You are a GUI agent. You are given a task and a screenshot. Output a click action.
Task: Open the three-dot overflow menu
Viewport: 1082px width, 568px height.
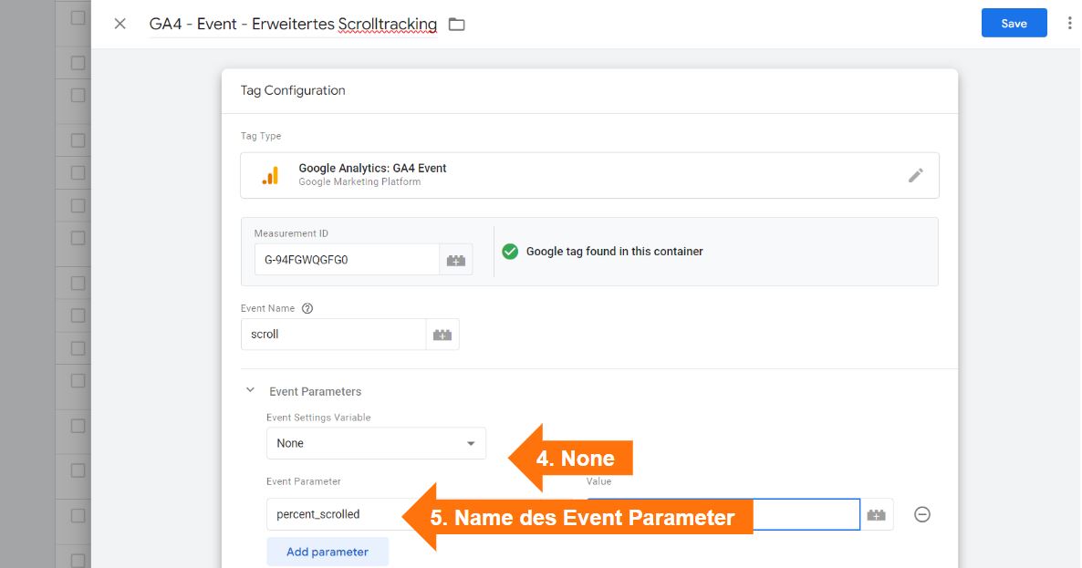(1069, 22)
